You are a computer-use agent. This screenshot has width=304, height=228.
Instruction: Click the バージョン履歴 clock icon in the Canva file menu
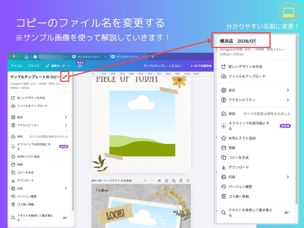13,196
